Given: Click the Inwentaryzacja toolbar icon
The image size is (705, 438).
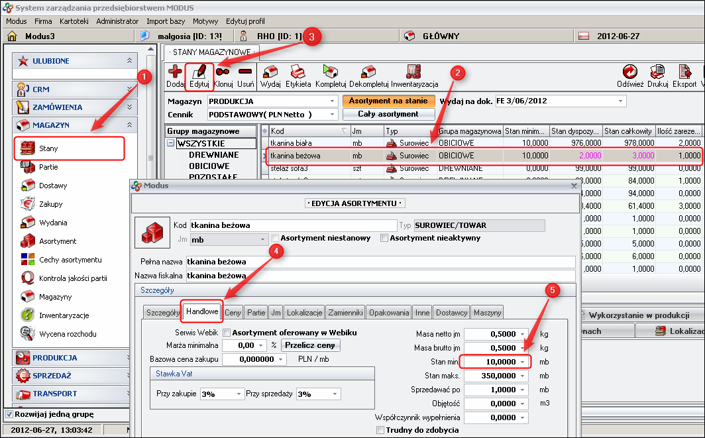Looking at the screenshot, I should pos(414,72).
